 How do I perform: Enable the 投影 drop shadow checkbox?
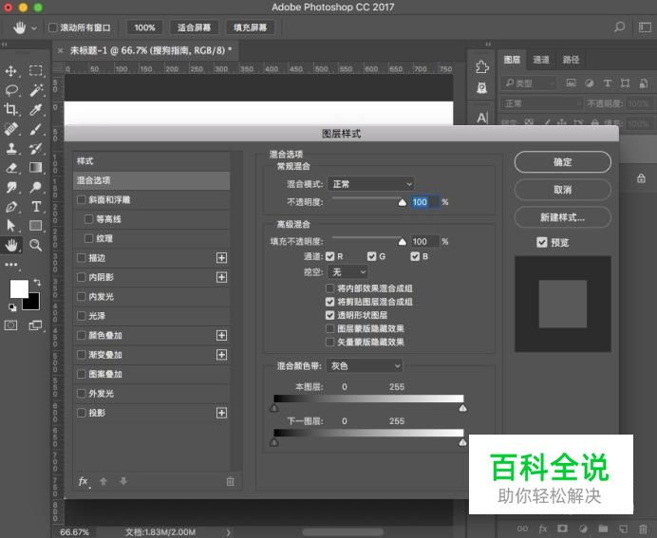pyautogui.click(x=82, y=413)
